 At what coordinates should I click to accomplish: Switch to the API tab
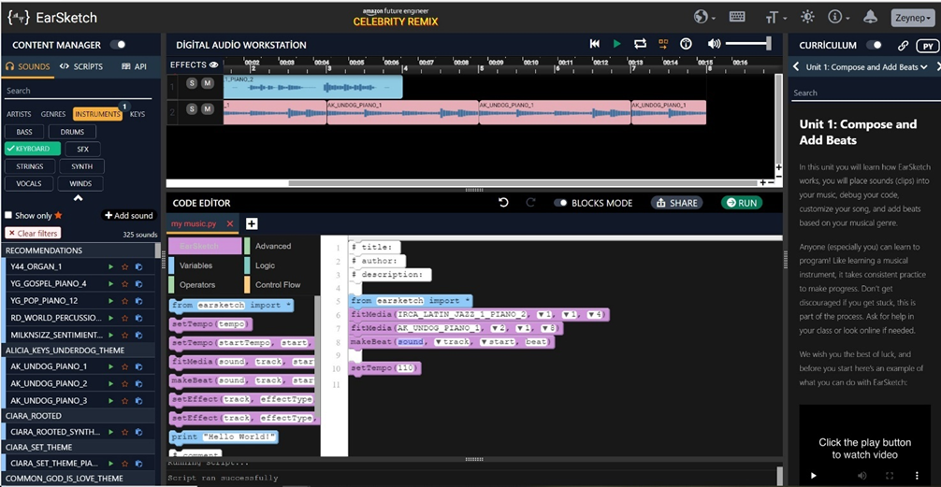coord(134,66)
